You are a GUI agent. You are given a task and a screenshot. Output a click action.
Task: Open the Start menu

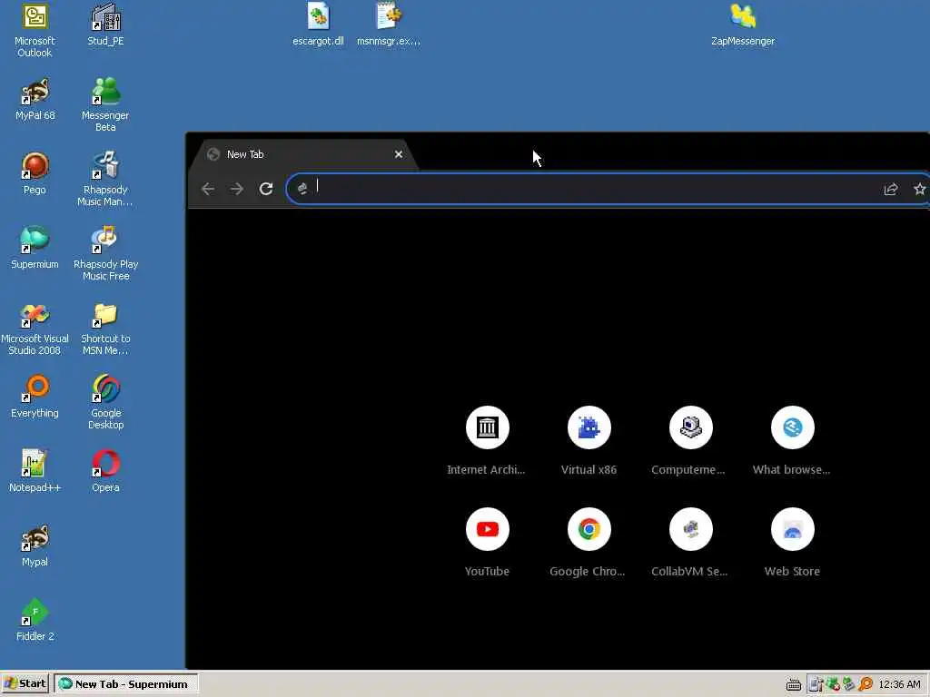(x=25, y=684)
